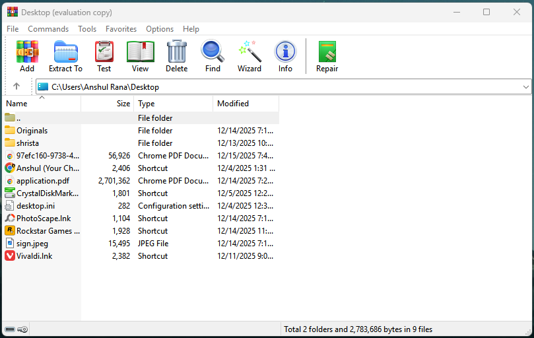Click the sign.jpeg image icon
This screenshot has width=534, height=338.
(x=10, y=244)
